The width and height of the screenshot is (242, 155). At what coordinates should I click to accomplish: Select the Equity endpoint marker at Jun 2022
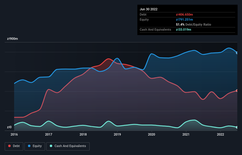point(237,53)
